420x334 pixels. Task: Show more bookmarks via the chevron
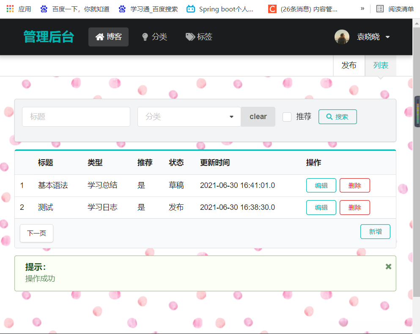click(362, 8)
